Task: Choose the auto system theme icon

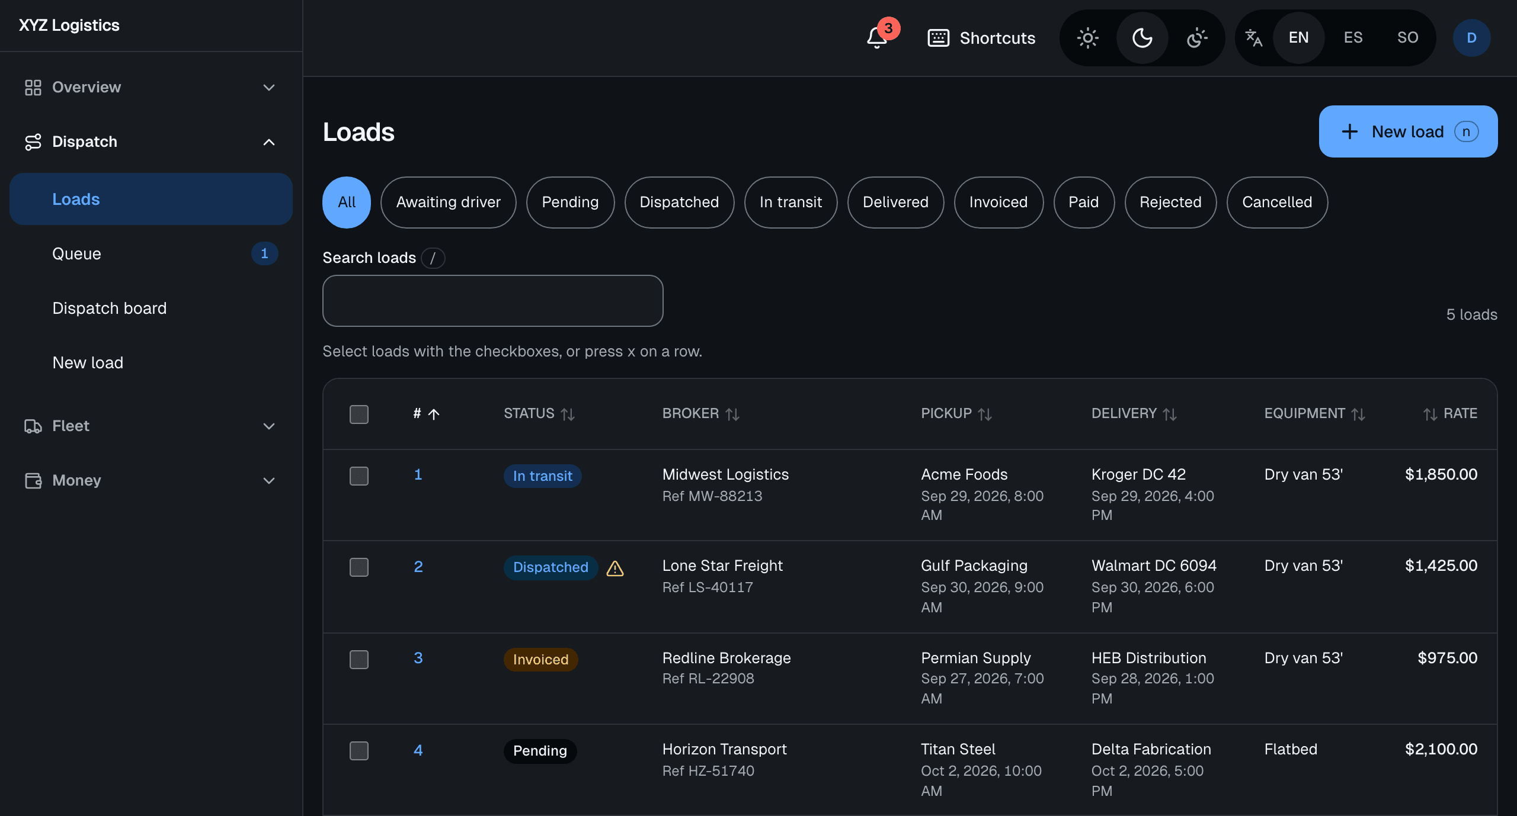Action: (1197, 38)
